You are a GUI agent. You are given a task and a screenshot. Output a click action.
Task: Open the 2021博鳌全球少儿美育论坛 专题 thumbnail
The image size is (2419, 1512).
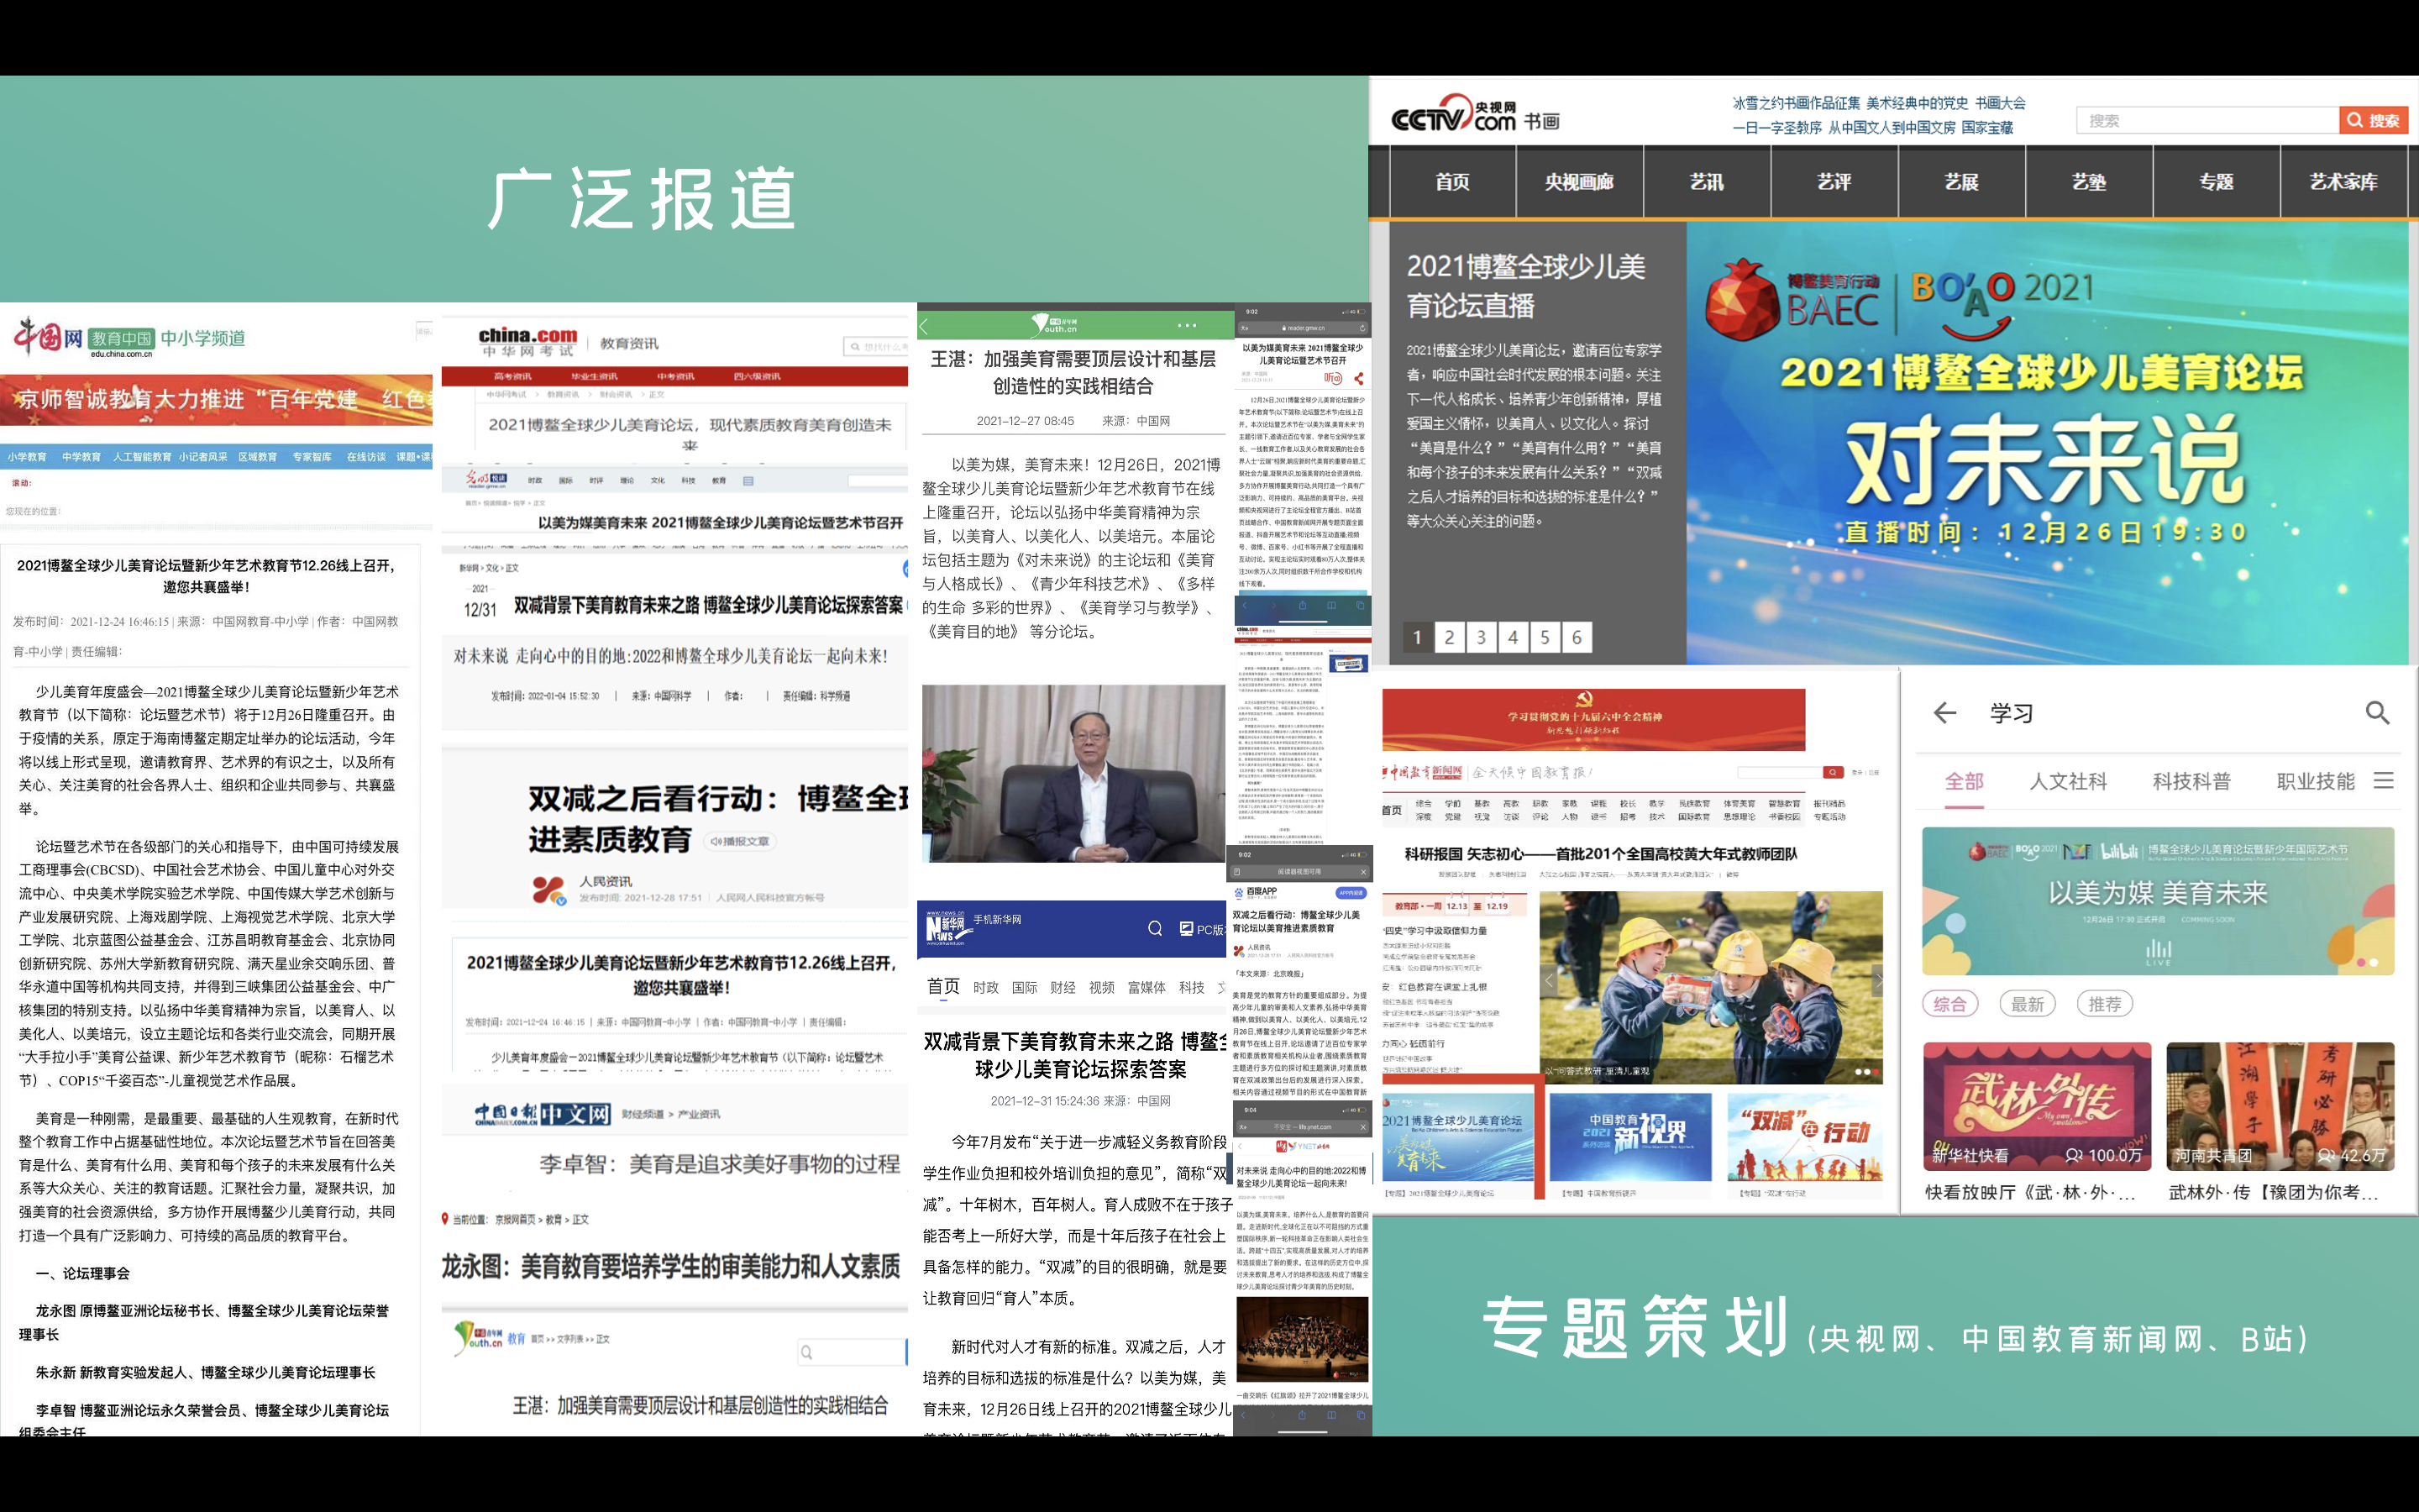[x=1457, y=1138]
